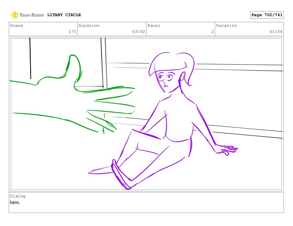Click the 'Page 702/741' indicator box

(267, 15)
